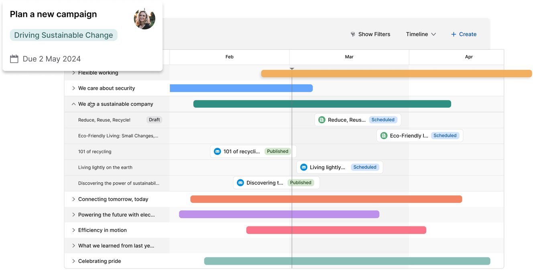This screenshot has height=273, width=533.
Task: Open the Timeline view dropdown
Action: [x=421, y=35]
